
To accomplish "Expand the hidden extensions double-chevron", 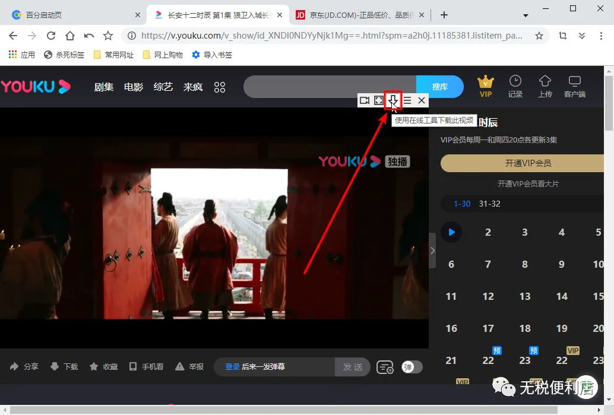I will (582, 36).
